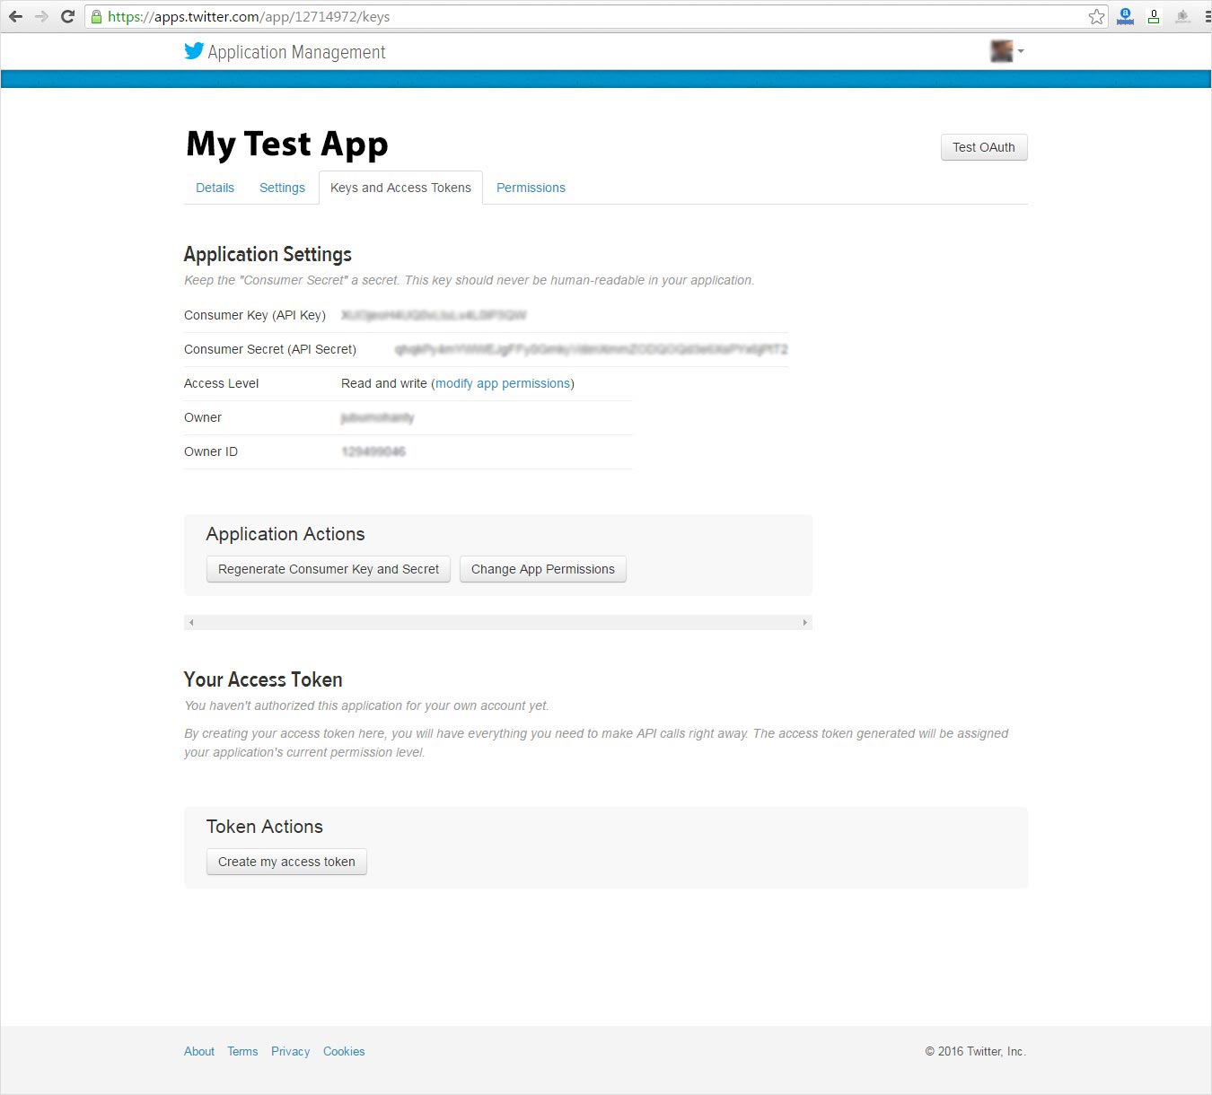The width and height of the screenshot is (1212, 1095).
Task: Click the green padlock security icon
Action: point(96,16)
